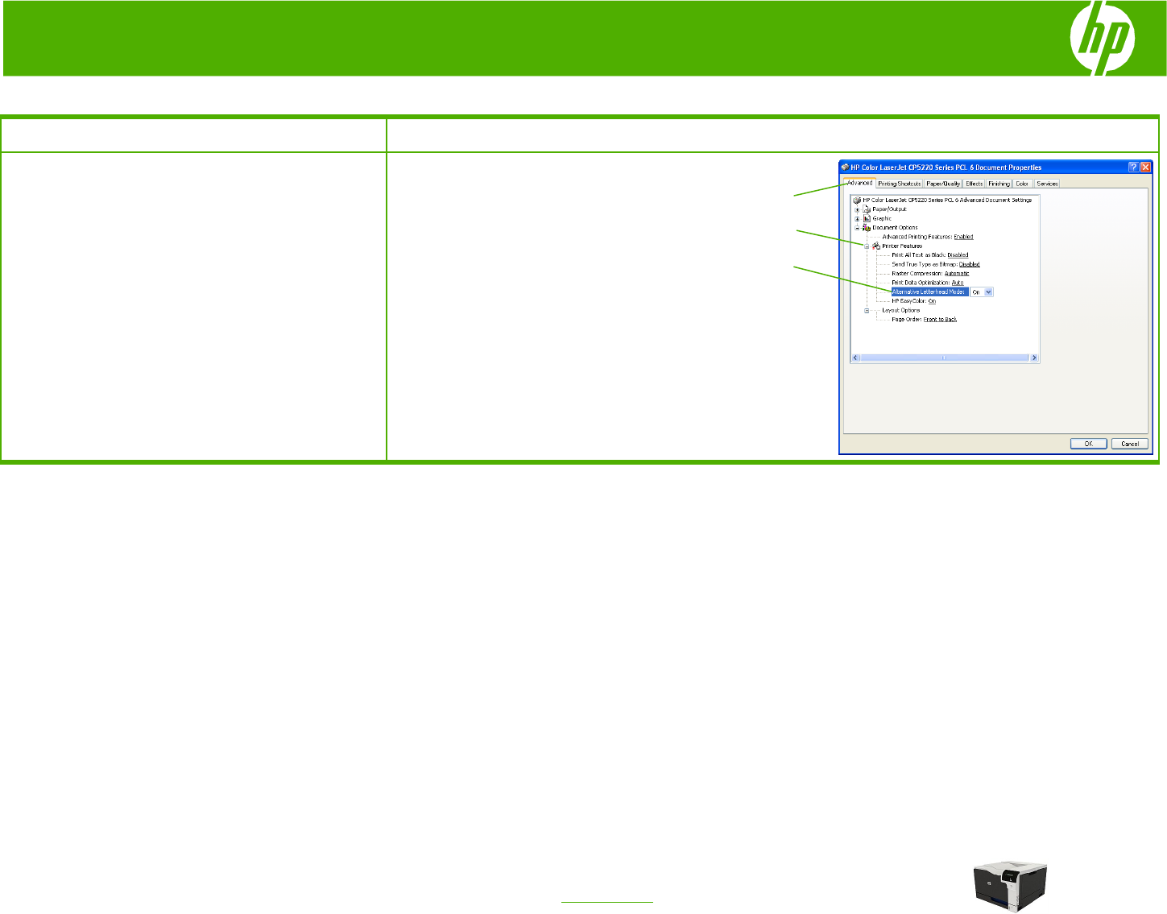This screenshot has width=1167, height=914.
Task: Click the Auto value for Print Data Optimization
Action: (958, 283)
